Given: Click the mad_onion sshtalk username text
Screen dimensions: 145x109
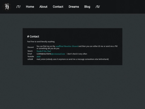Looking at the screenshot, I should [x=41, y=59].
